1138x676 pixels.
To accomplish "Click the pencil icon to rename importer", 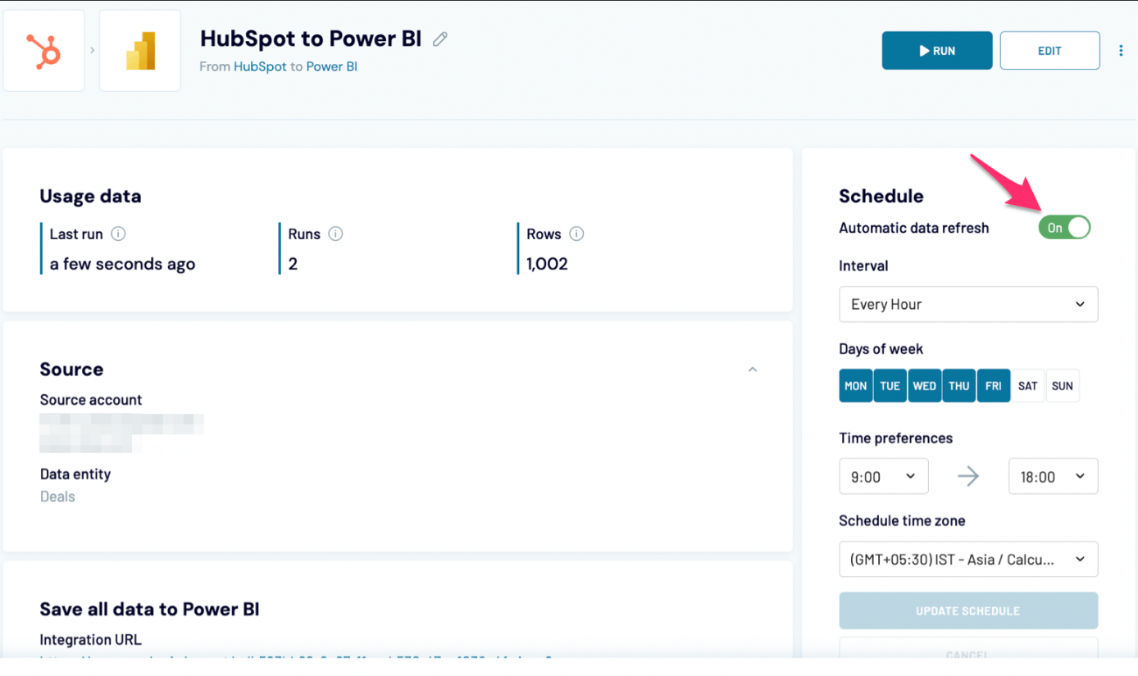I will pos(440,39).
